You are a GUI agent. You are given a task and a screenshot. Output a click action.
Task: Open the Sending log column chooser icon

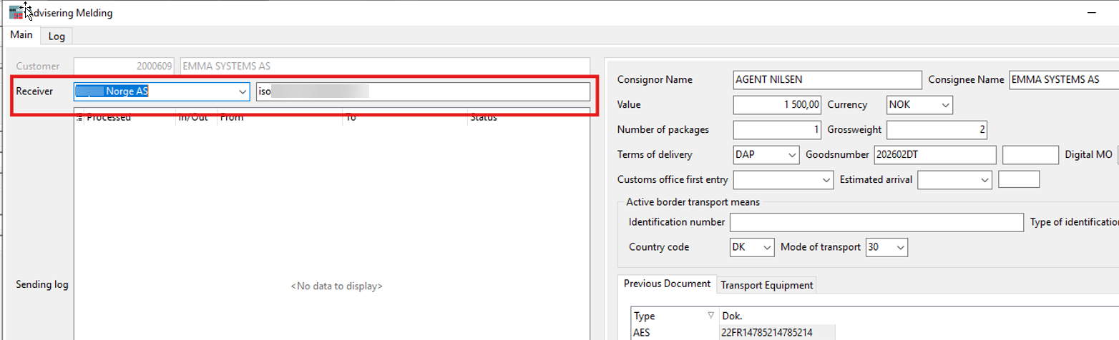(79, 118)
